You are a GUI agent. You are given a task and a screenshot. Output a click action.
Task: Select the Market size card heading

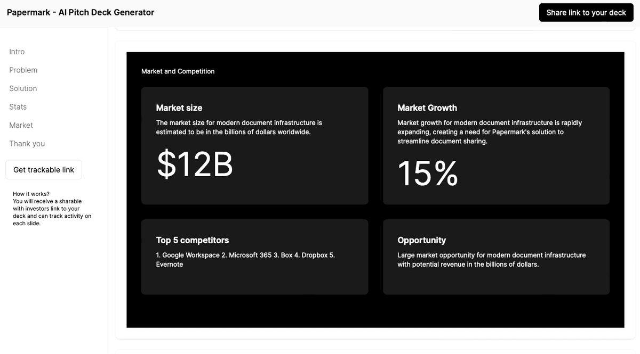click(179, 108)
